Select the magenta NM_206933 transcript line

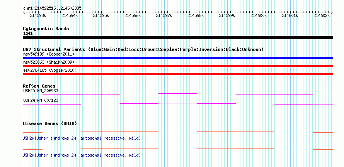tap(178, 94)
